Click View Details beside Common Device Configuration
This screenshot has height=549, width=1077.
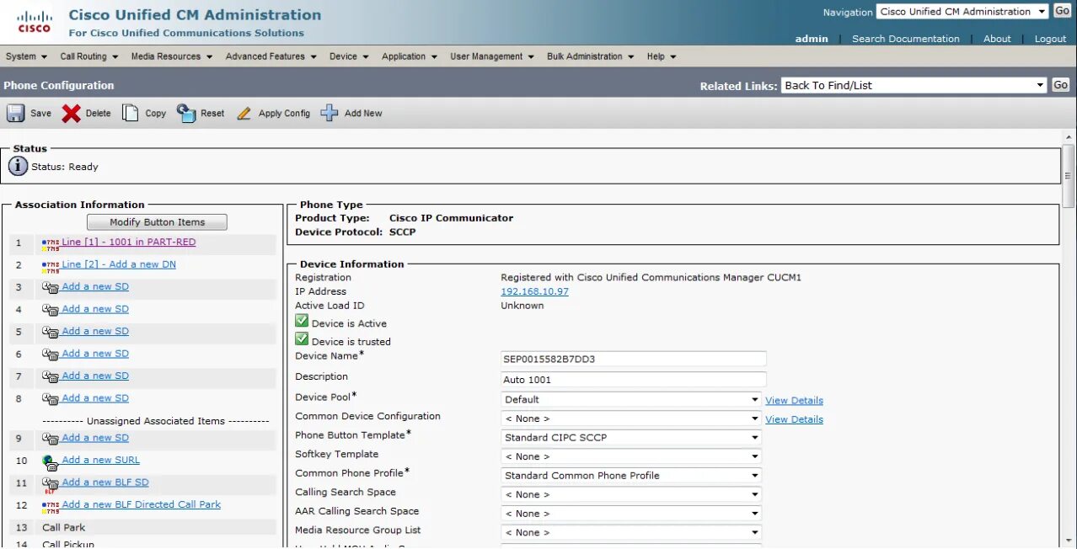tap(794, 419)
